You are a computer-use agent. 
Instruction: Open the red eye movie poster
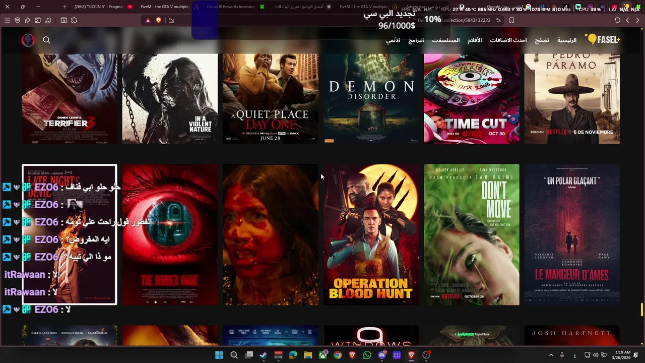(170, 234)
